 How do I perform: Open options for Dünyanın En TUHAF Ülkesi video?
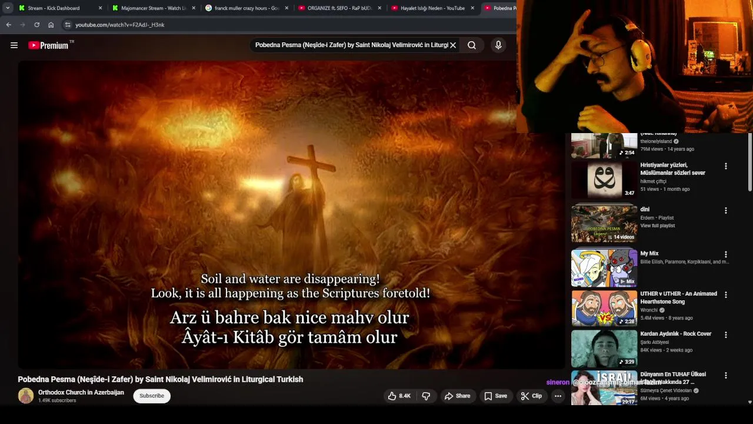point(725,375)
